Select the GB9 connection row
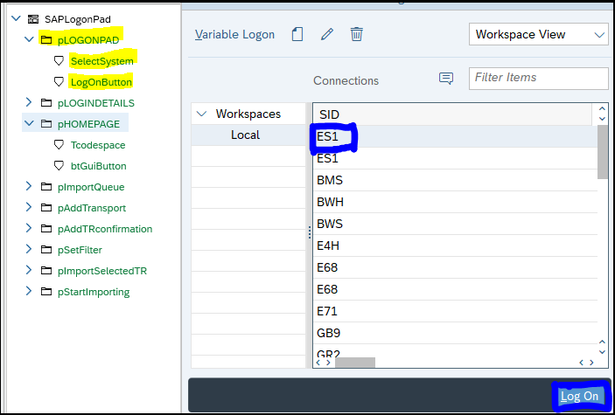The width and height of the screenshot is (615, 415). (x=455, y=333)
